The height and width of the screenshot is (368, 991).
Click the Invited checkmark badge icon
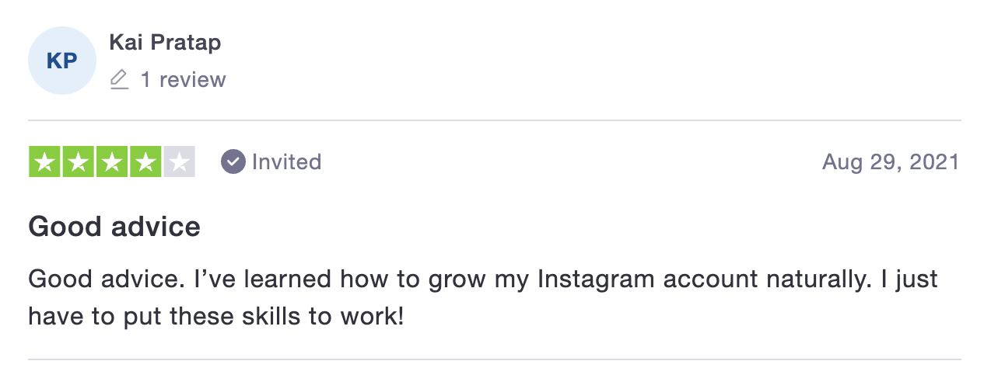[233, 161]
